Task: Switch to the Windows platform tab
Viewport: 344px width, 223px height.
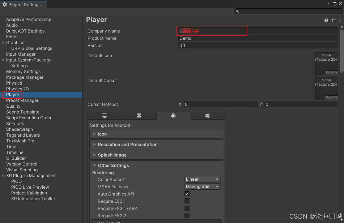Action: pos(208,116)
